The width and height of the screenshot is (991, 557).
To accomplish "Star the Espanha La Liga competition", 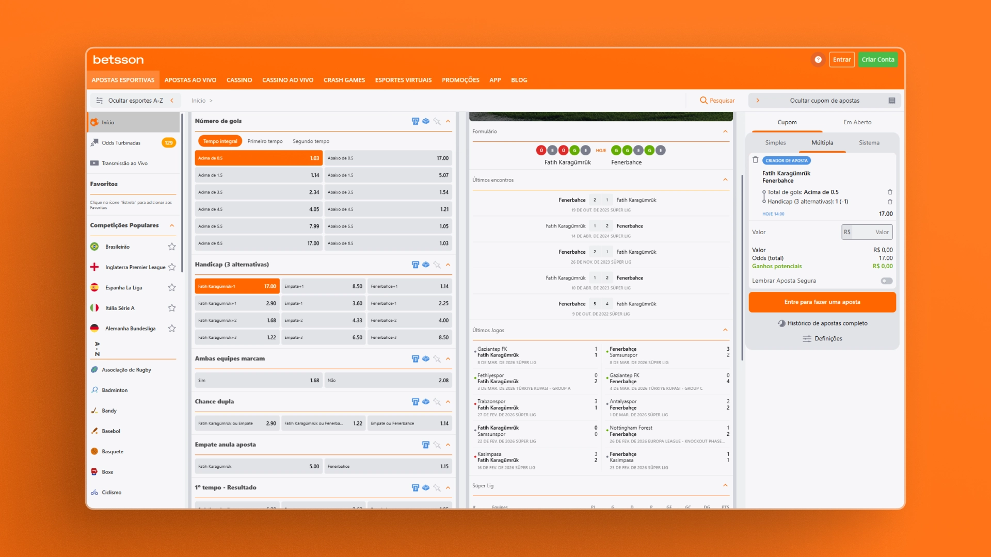I will 172,288.
